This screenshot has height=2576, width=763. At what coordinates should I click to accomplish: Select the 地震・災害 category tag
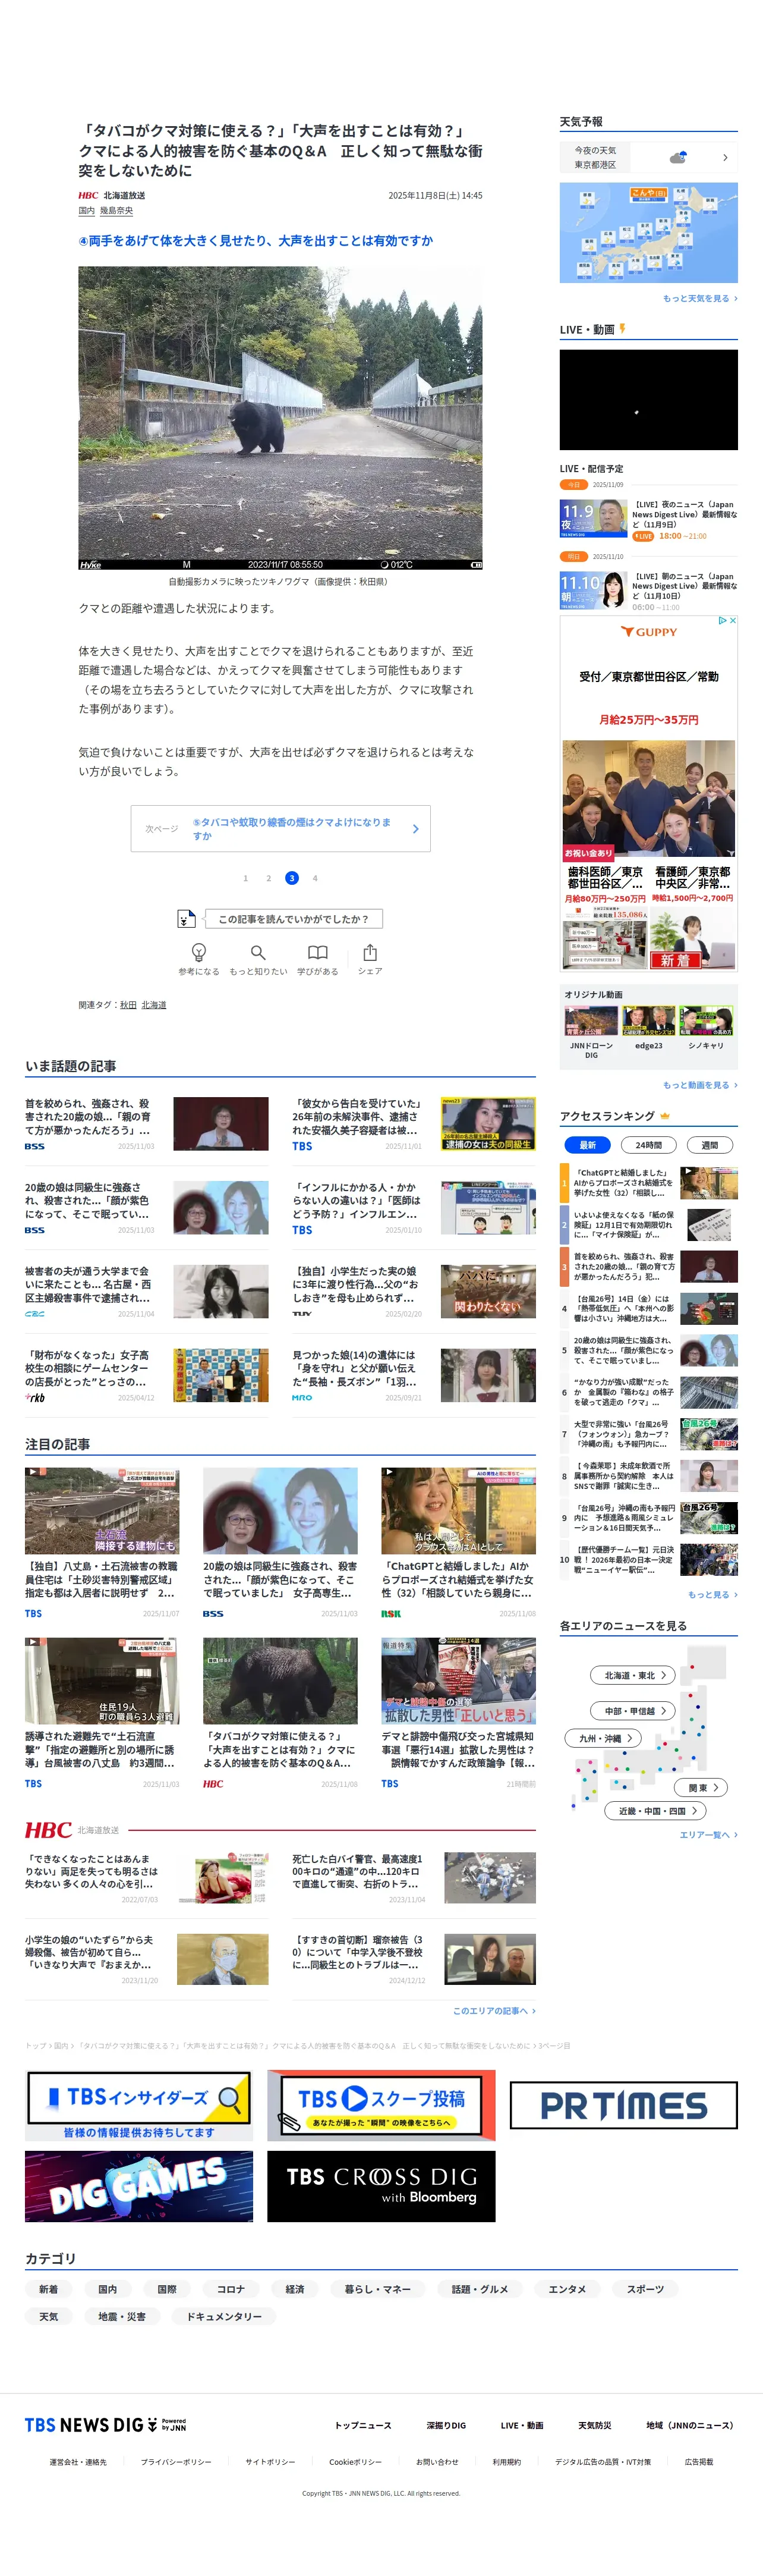coord(122,2316)
